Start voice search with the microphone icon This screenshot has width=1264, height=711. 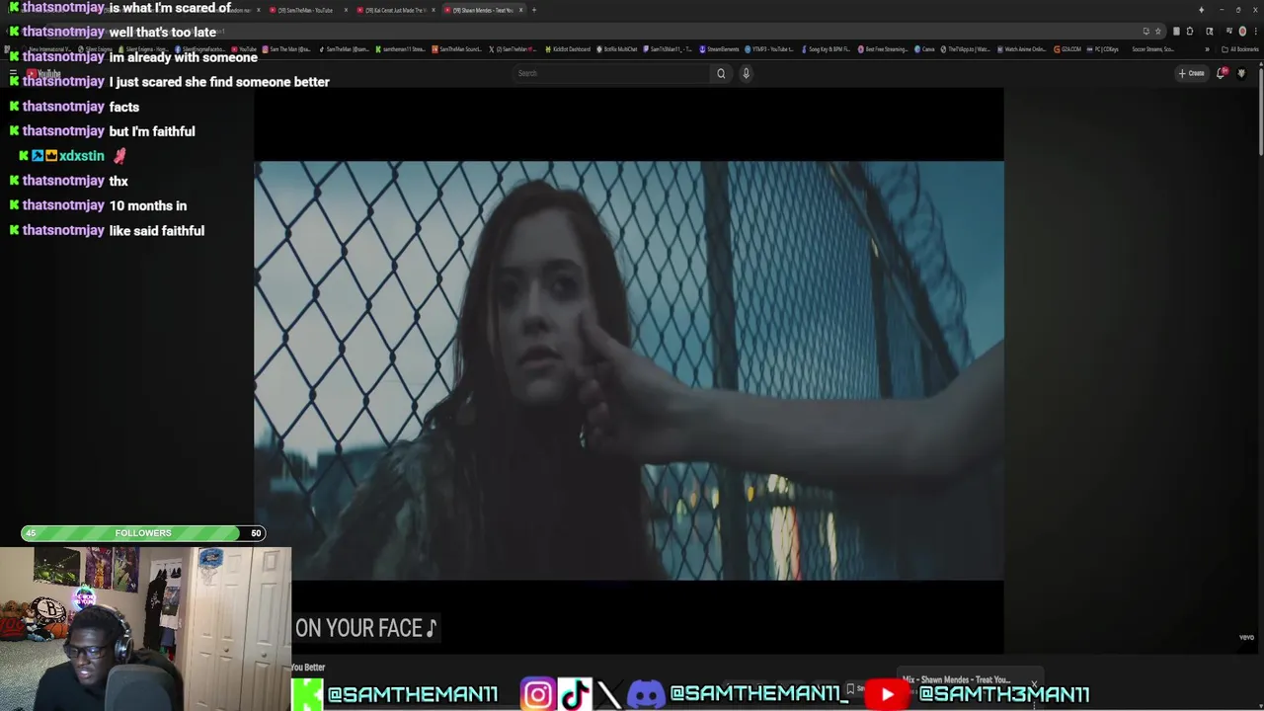pos(746,73)
